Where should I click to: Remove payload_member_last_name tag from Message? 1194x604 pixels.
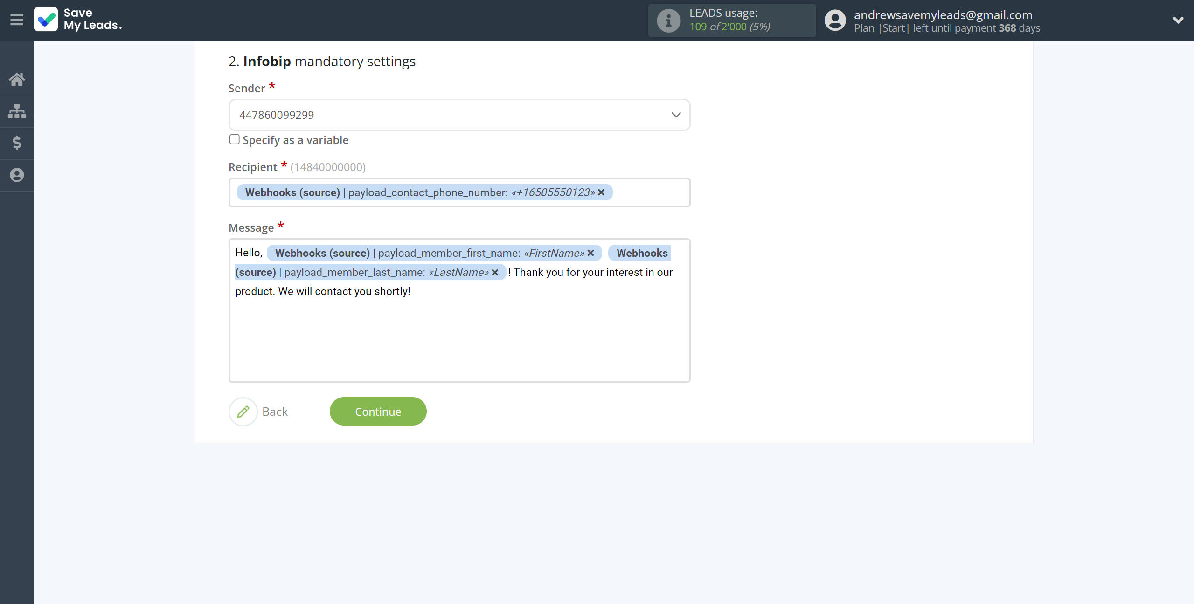495,272
